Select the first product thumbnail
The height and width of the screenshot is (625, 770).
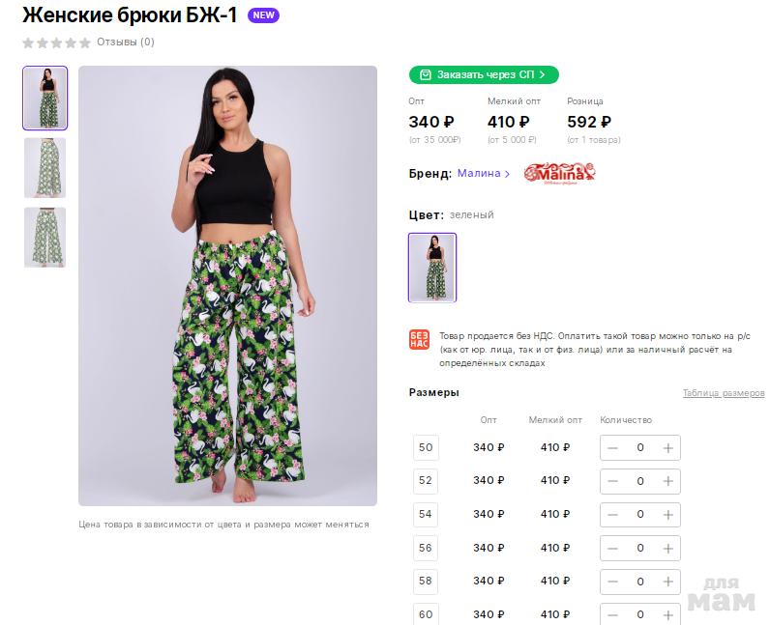click(45, 98)
